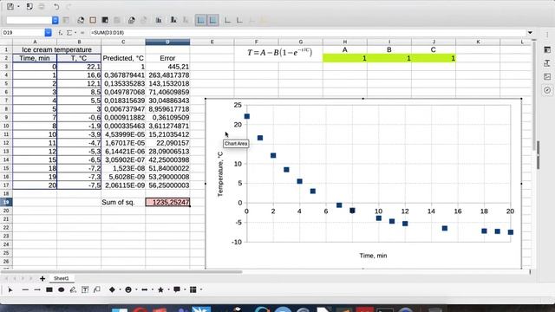This screenshot has height=312, width=555.
Task: Click the green A parameter cell H2
Action: [345, 58]
